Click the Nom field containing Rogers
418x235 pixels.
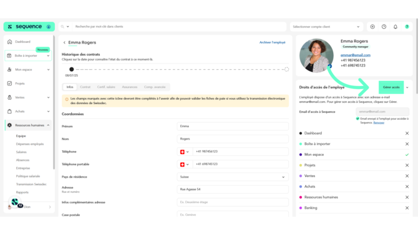(x=233, y=139)
